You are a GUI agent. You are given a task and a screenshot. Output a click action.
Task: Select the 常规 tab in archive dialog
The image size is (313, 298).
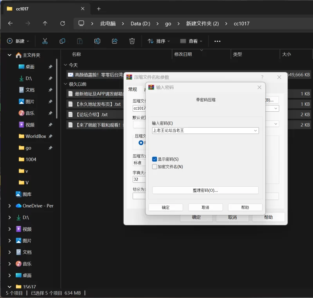pyautogui.click(x=133, y=89)
